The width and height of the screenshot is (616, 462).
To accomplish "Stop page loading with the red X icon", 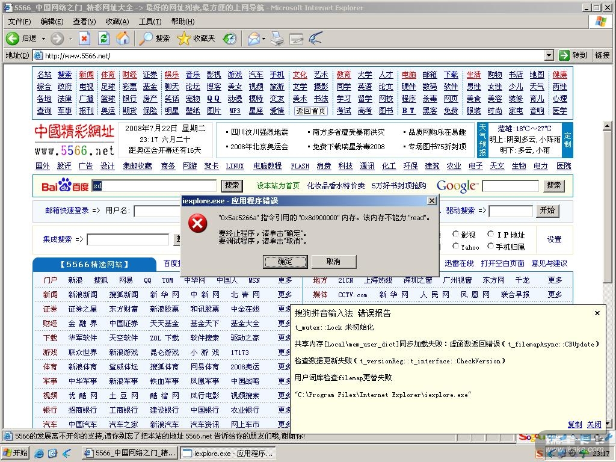I will (84, 38).
